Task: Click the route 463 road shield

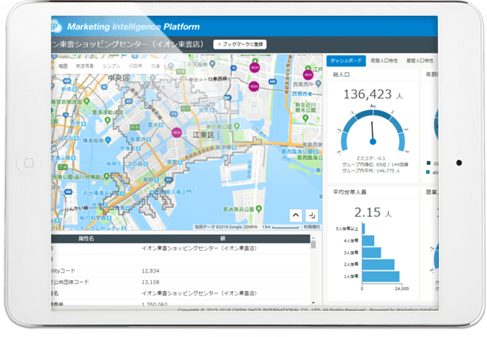Action: point(129,101)
